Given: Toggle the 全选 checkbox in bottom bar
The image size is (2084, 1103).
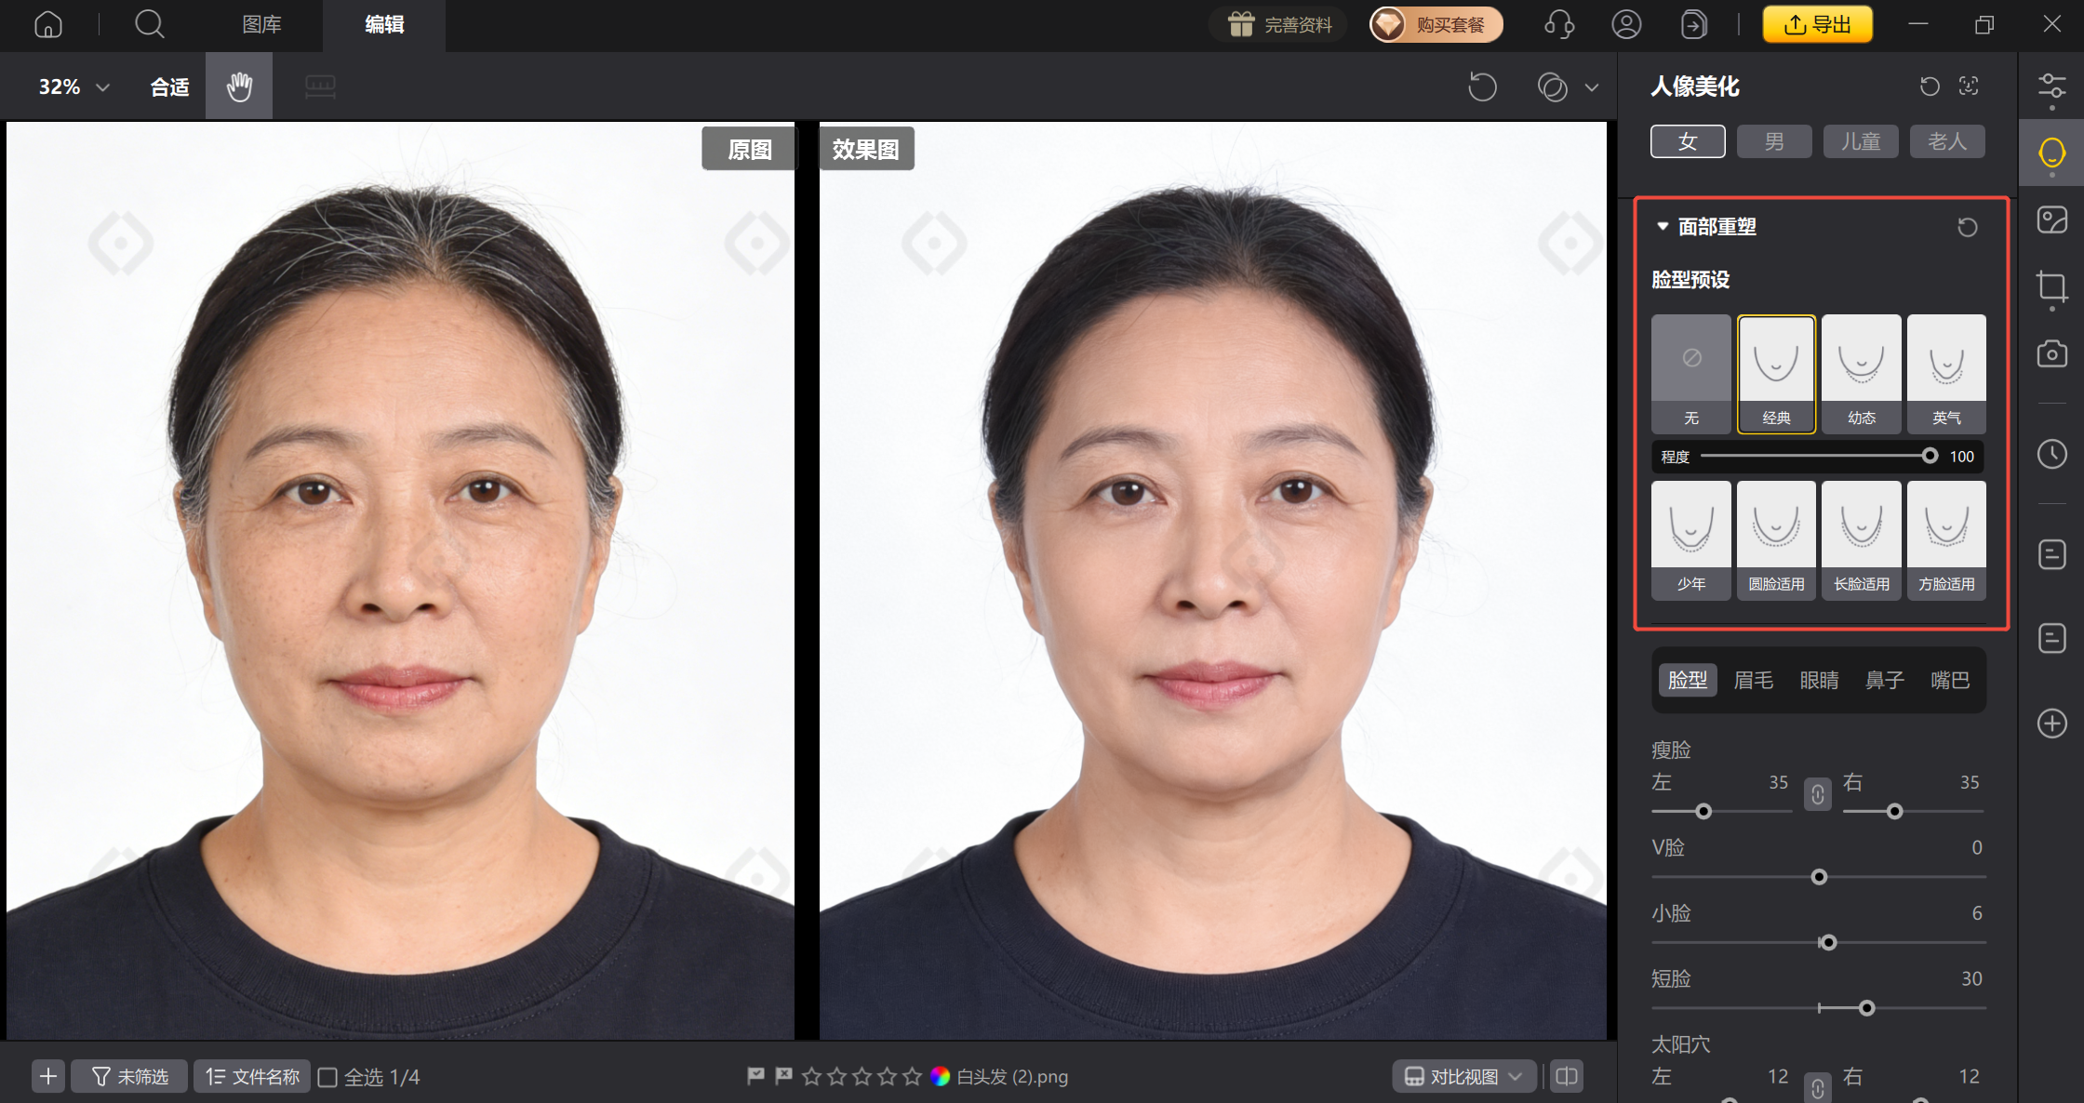Looking at the screenshot, I should coord(327,1076).
